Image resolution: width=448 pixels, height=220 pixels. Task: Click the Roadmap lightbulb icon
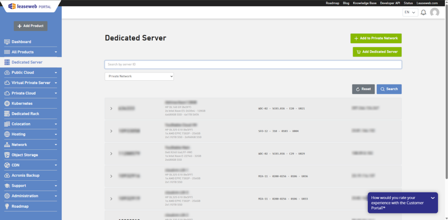click(x=7, y=206)
